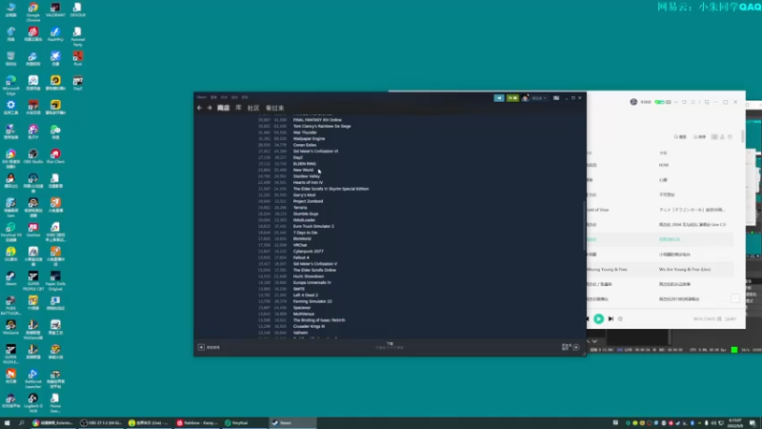The height and width of the screenshot is (429, 762).
Task: Open the Windows Start menu
Action: (7, 422)
